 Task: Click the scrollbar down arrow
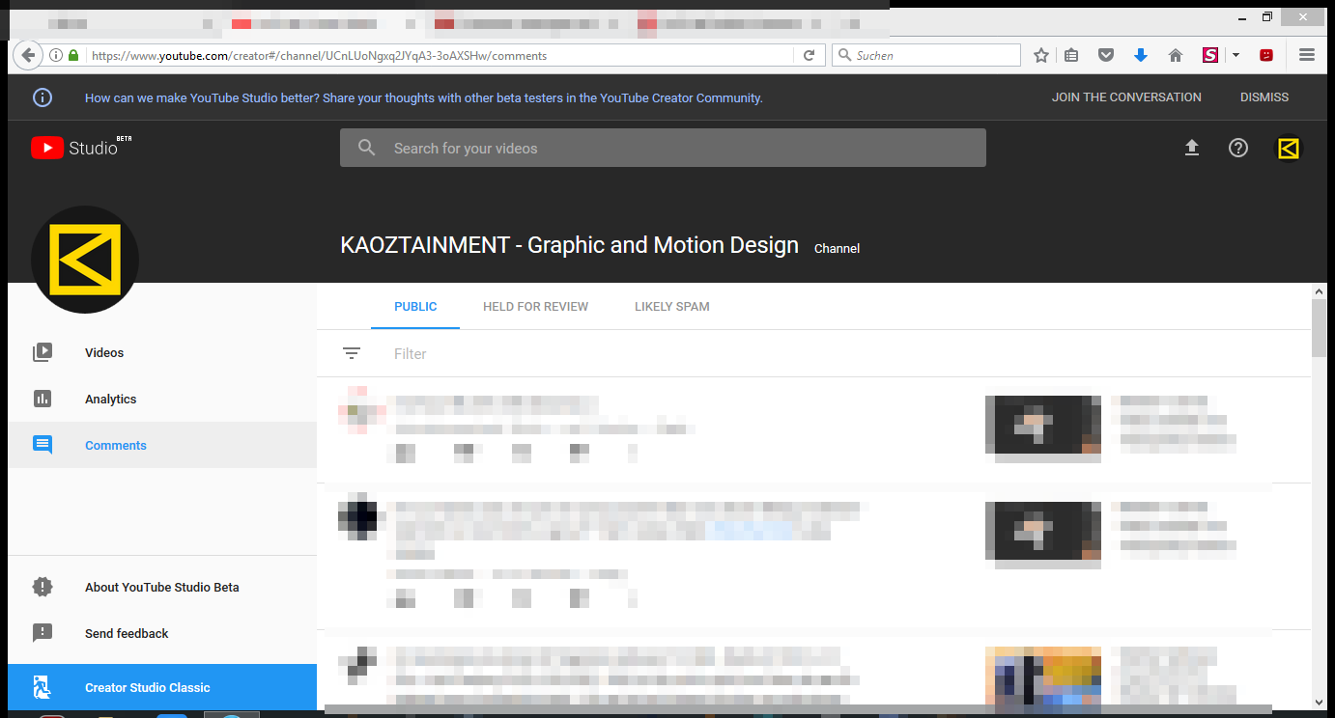click(x=1319, y=702)
